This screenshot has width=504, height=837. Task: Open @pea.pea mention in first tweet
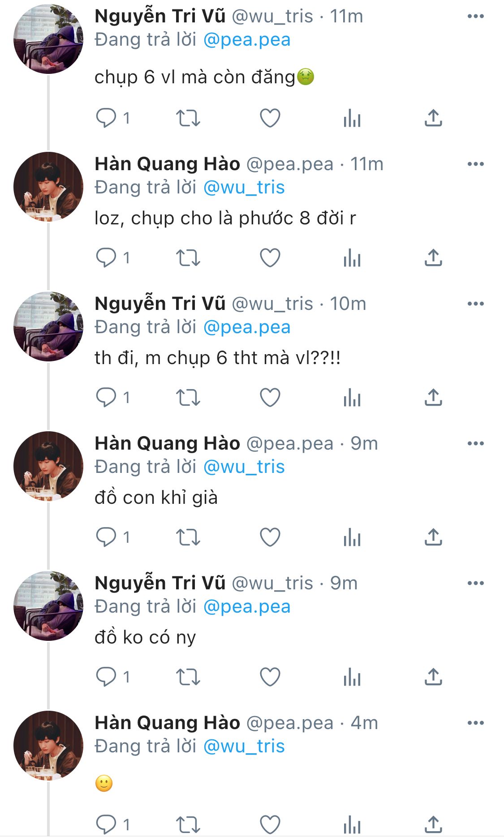(x=247, y=40)
